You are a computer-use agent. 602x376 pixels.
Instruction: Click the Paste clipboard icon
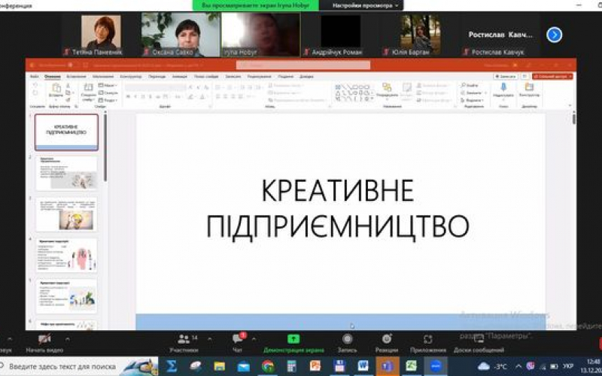[56, 88]
